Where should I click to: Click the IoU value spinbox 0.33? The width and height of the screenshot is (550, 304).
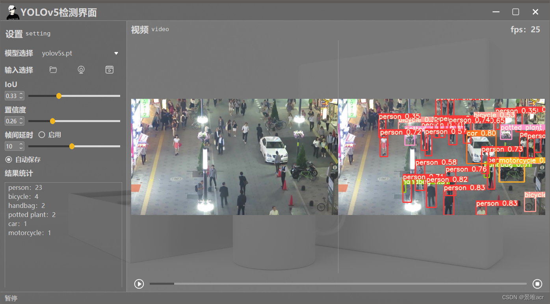pos(15,96)
